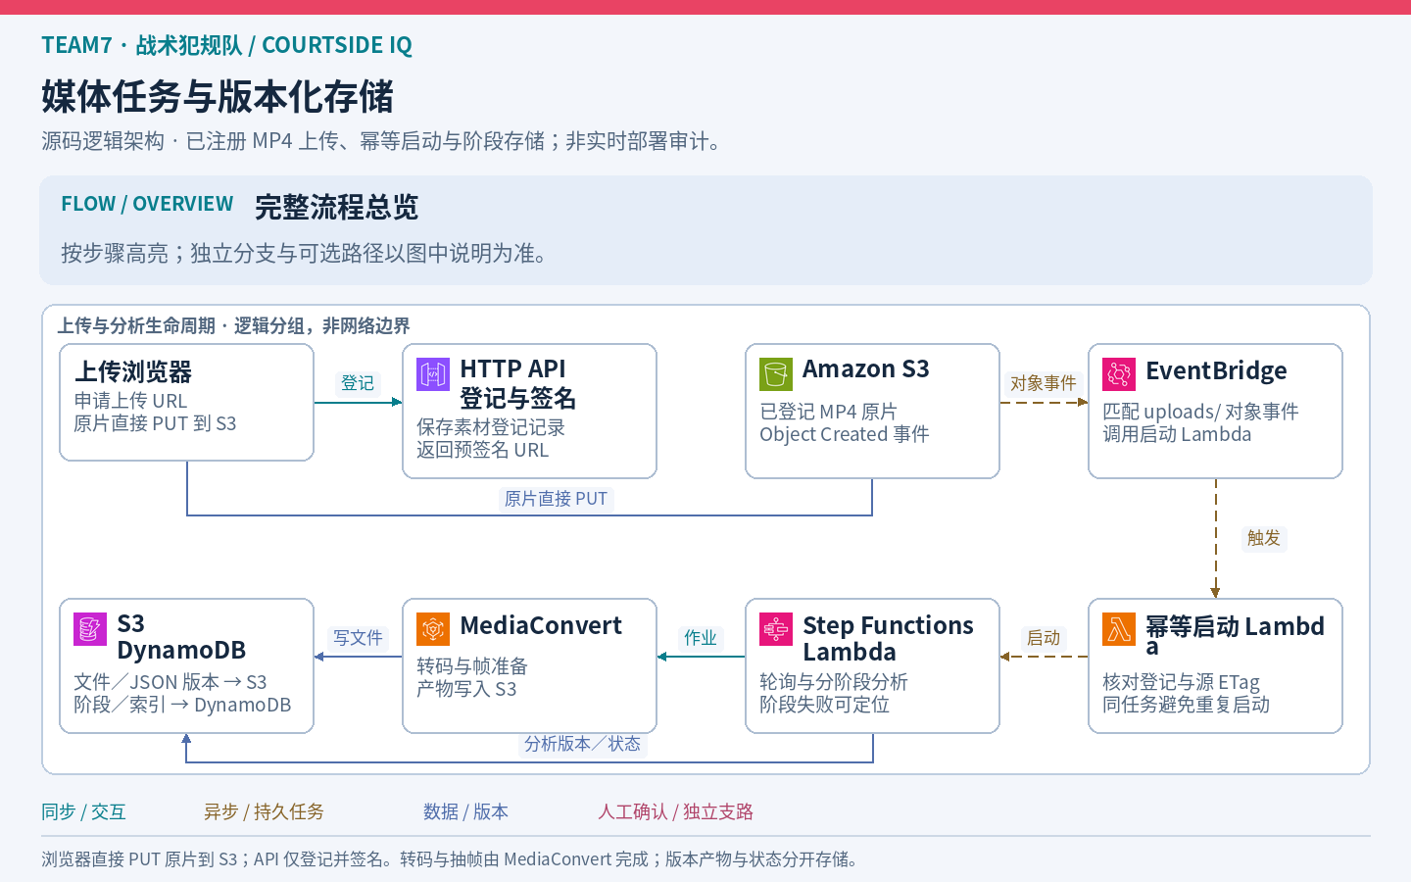Click the Step Functions Lambda icon
Screen dimensions: 1411x882
coord(776,629)
